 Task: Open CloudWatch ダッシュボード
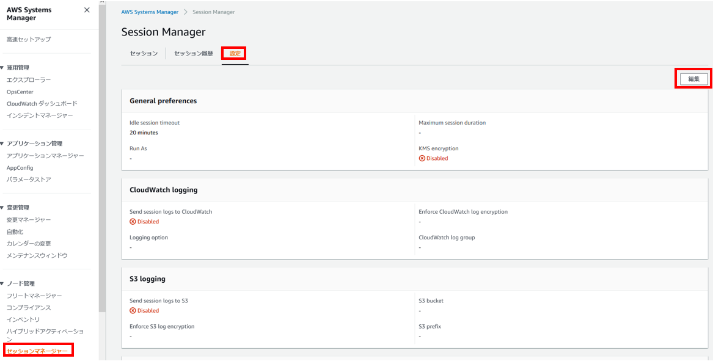point(42,104)
